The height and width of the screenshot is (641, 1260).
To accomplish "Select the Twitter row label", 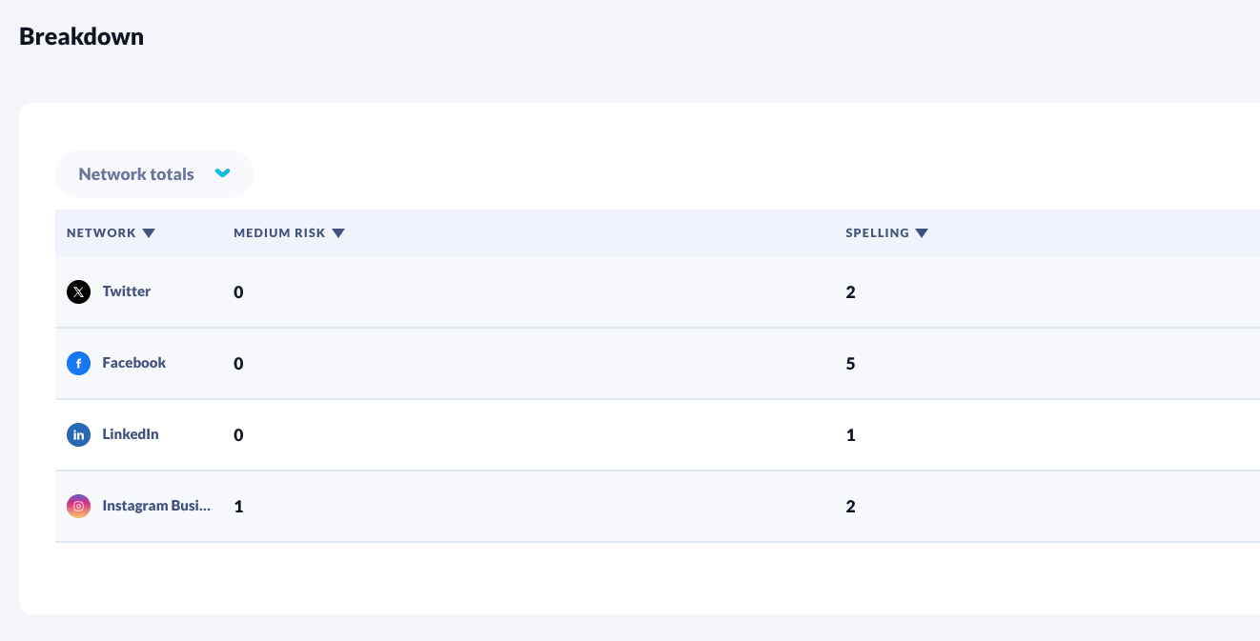I will click(127, 291).
